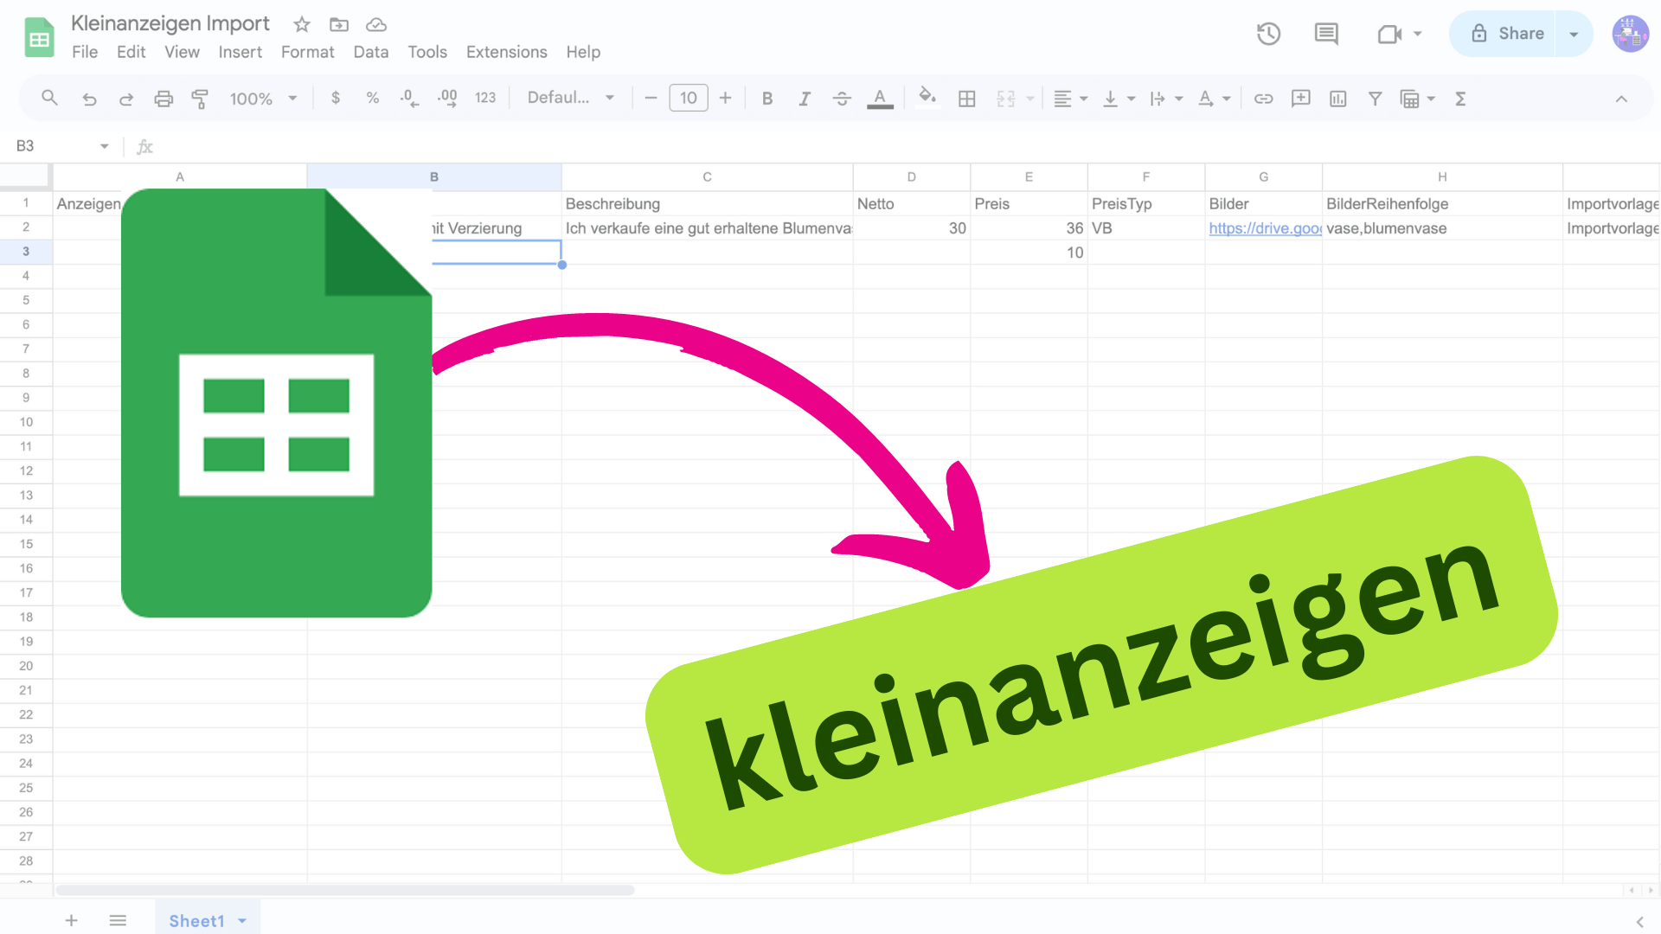Create a filter
This screenshot has height=934, width=1661.
coord(1375,99)
